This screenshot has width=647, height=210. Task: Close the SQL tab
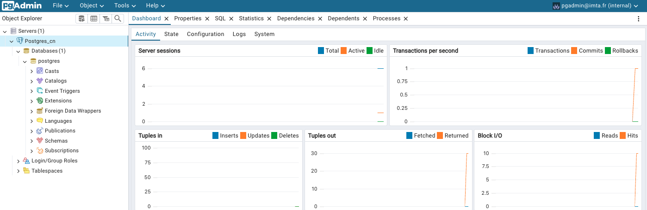tap(231, 19)
